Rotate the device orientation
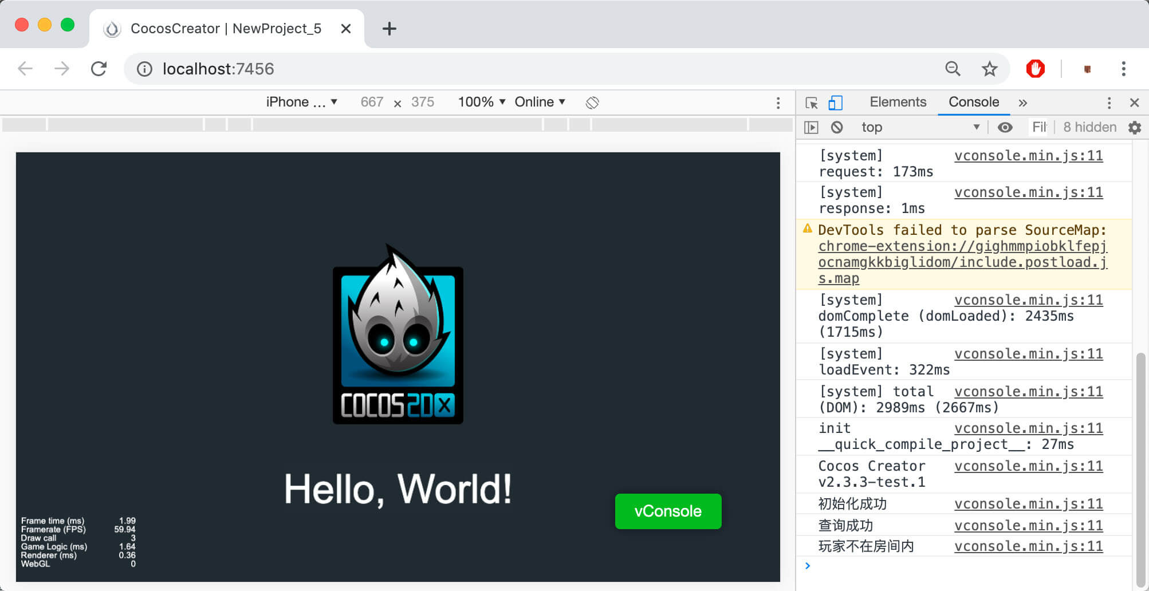Screen dimensions: 1149x591 592,103
